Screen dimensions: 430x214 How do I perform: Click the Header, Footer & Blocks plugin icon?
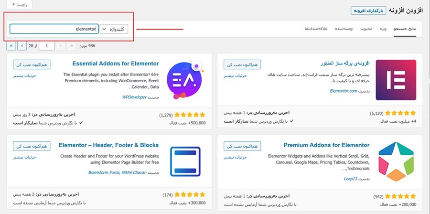(x=185, y=161)
